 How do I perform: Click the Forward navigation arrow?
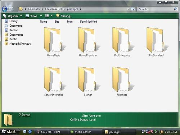[11, 9]
